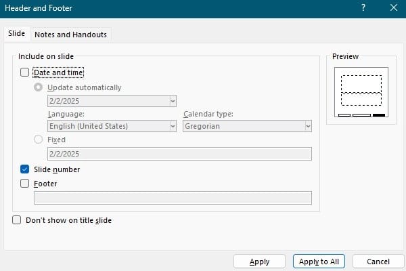The width and height of the screenshot is (406, 271).
Task: Check Don't show on title slide
Action: [16, 220]
